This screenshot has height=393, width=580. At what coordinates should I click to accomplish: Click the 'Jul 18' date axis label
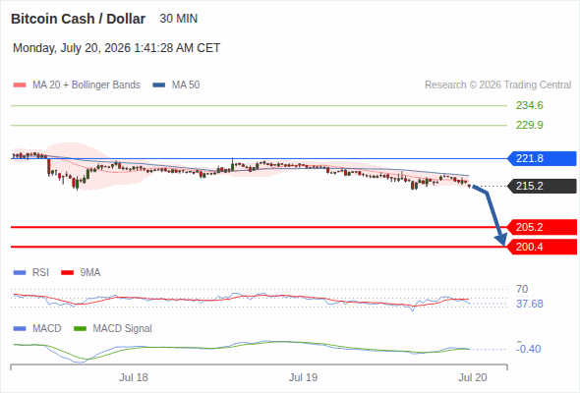134,378
